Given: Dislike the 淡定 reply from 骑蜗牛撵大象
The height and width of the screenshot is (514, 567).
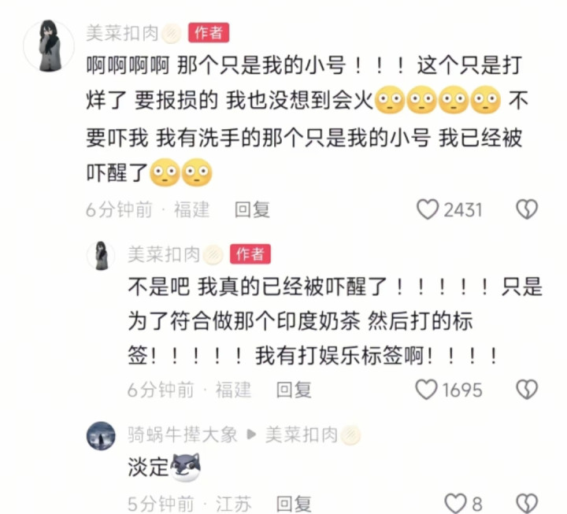Looking at the screenshot, I should [527, 504].
